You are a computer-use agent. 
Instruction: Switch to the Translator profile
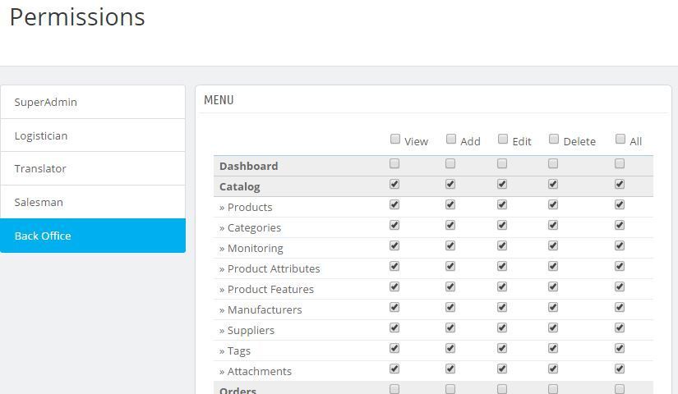(x=92, y=168)
